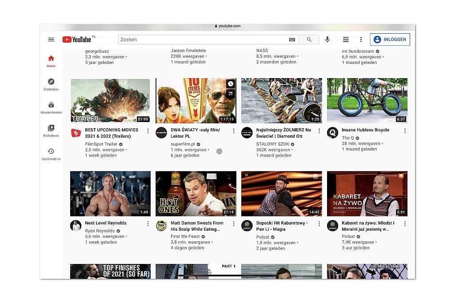455x303 pixels.
Task: Click STALOWY SZOK channel avatar
Action: 247,133
